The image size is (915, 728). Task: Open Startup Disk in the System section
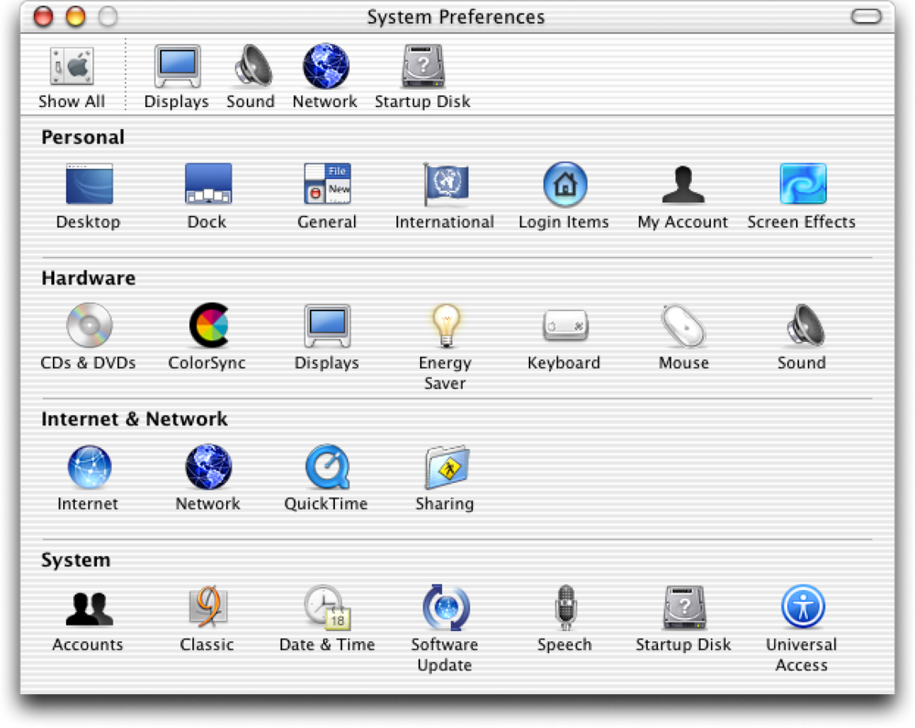684,608
